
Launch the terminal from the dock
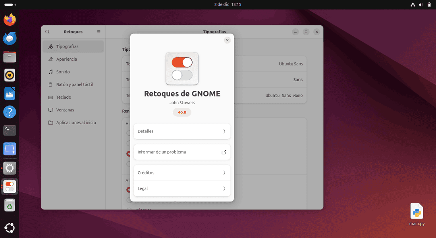(x=9, y=131)
